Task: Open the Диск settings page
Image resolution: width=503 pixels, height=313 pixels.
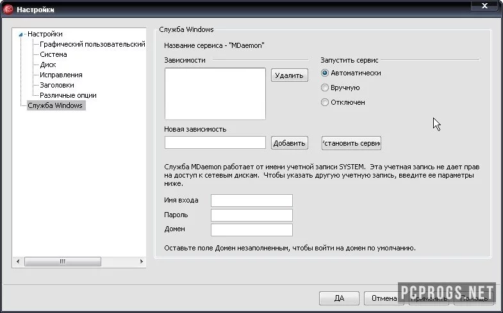Action: 48,65
